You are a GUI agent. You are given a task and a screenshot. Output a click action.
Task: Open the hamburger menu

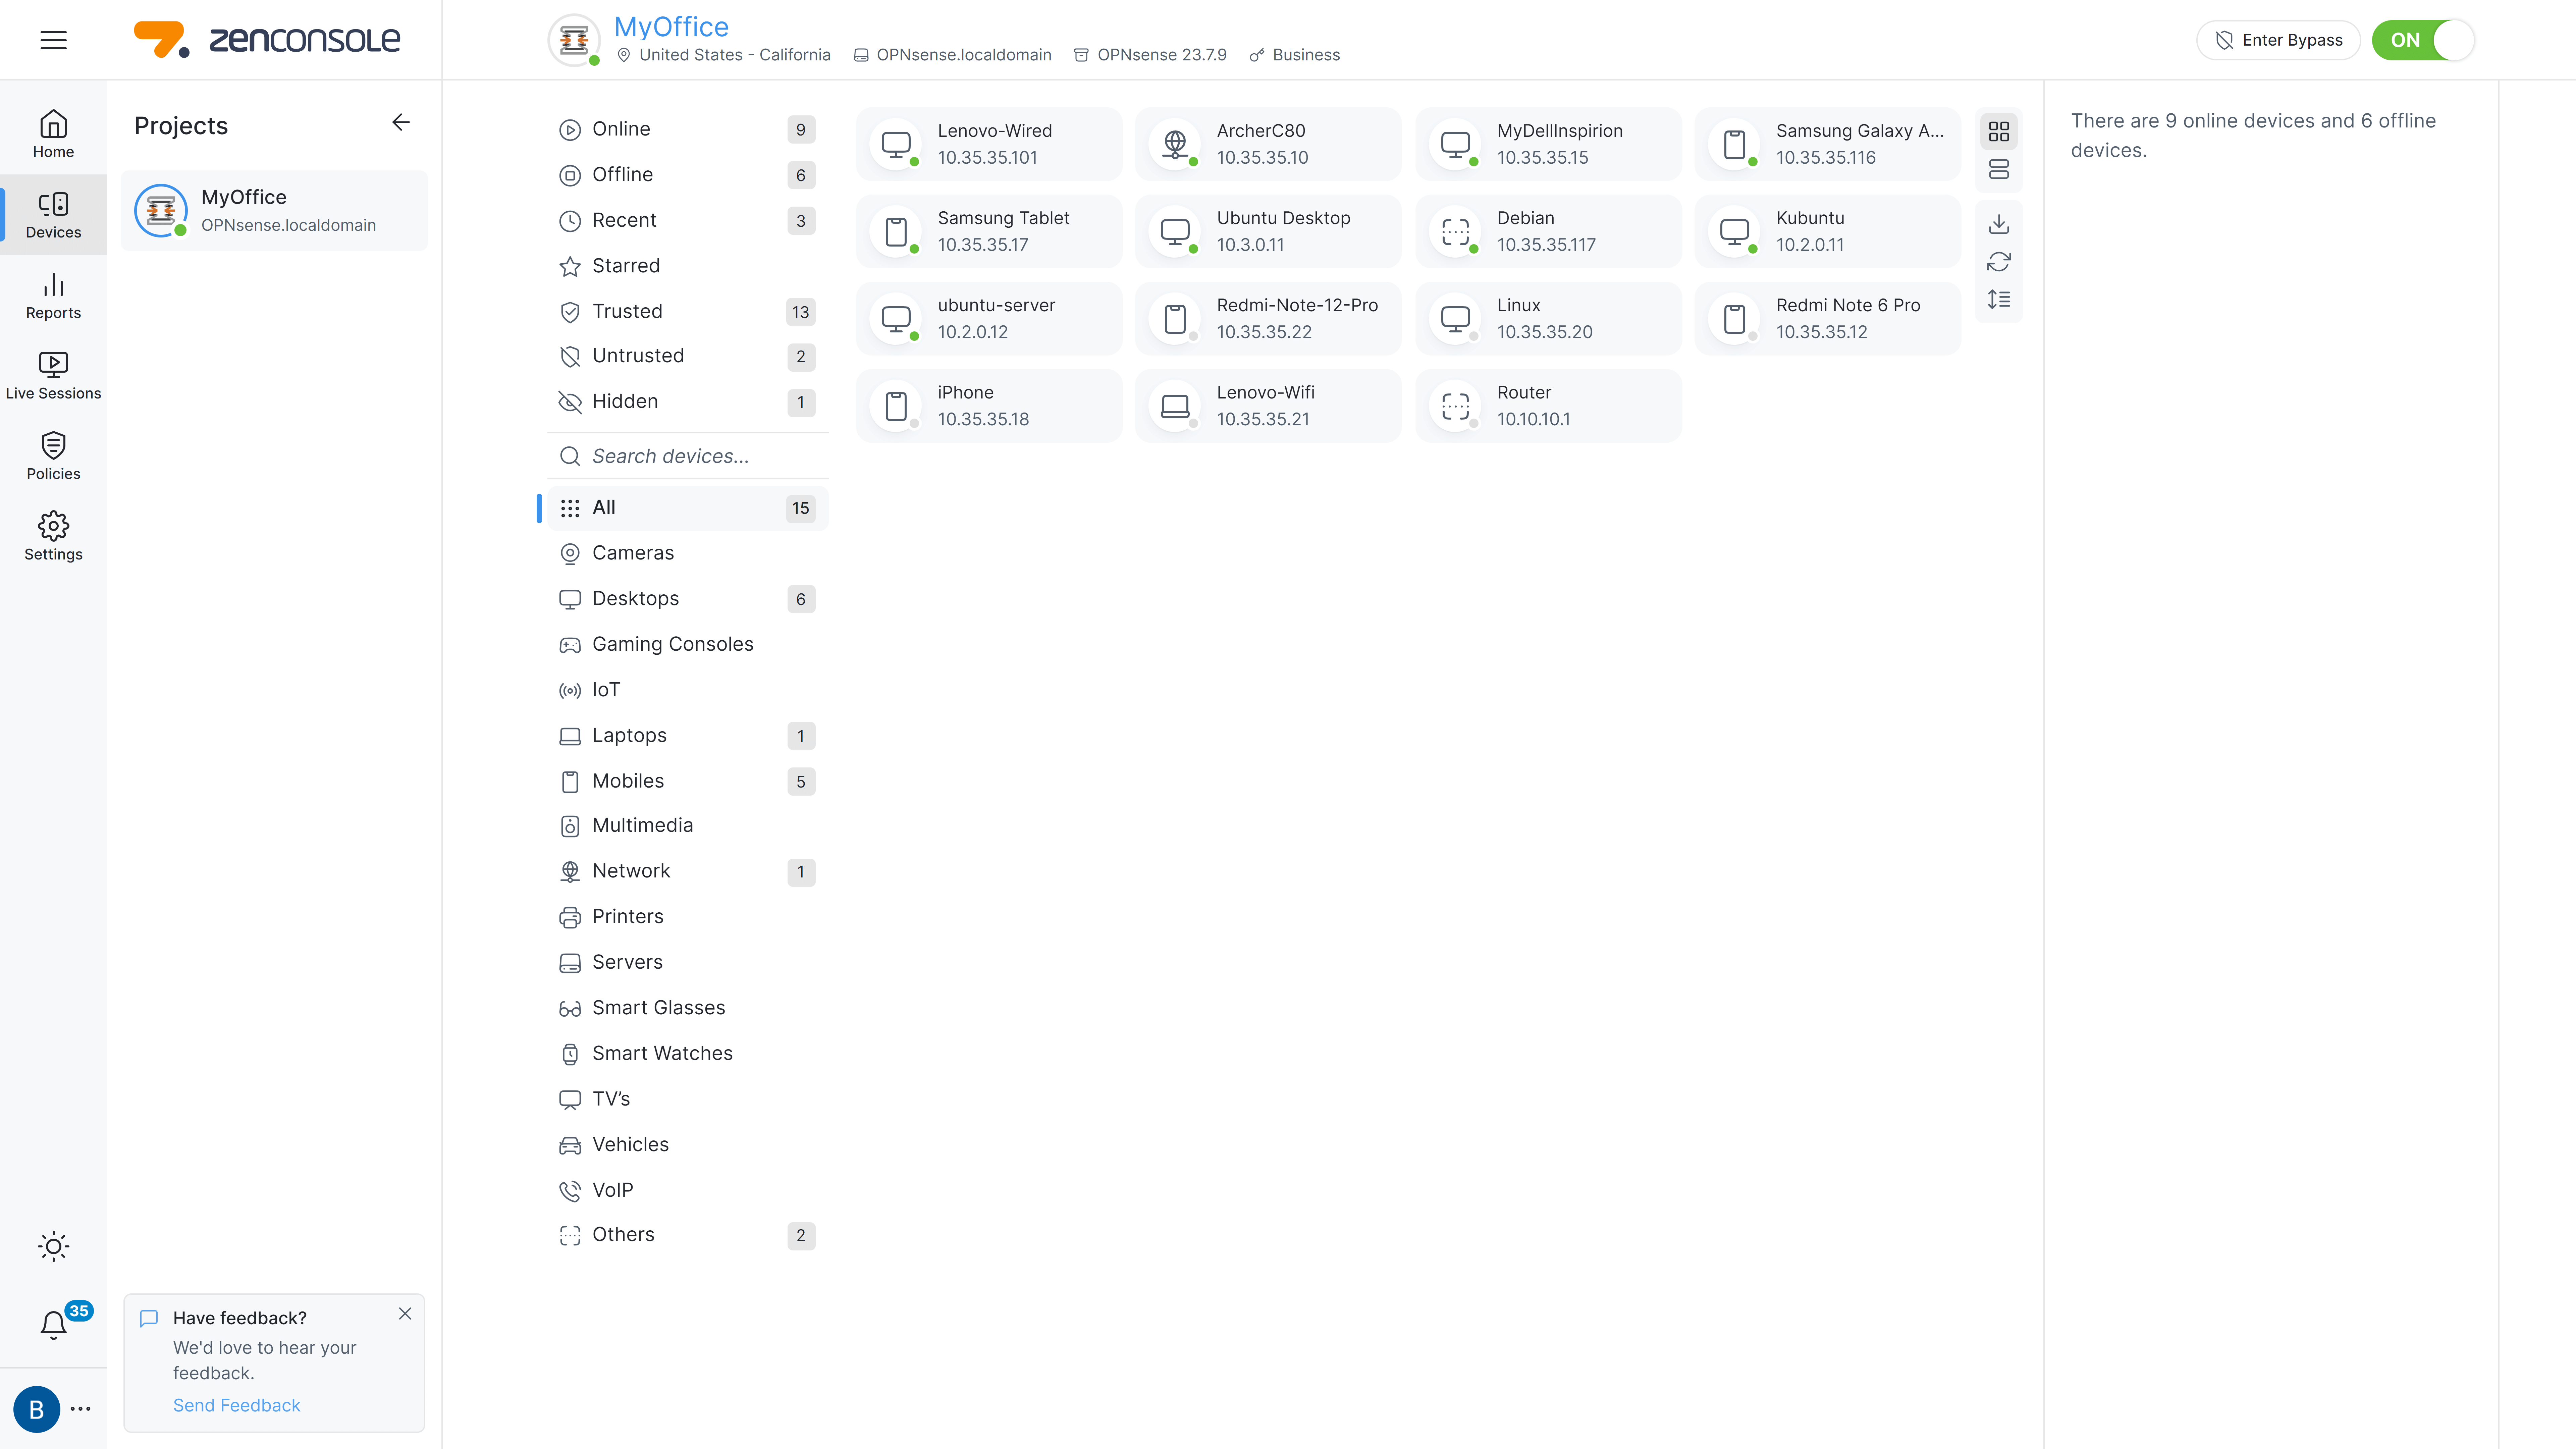[x=53, y=40]
